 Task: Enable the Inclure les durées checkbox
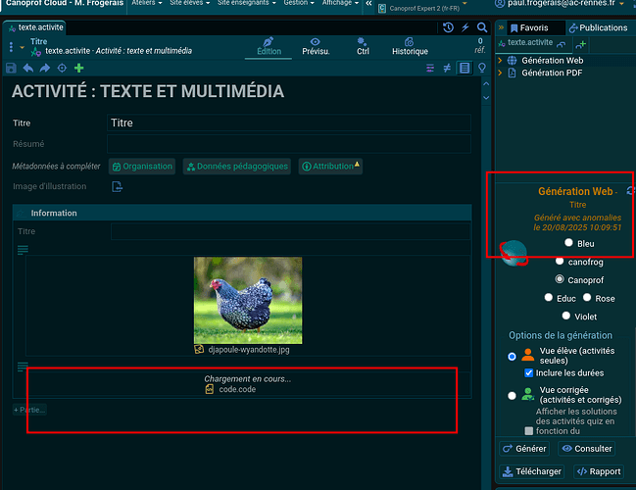(x=529, y=373)
